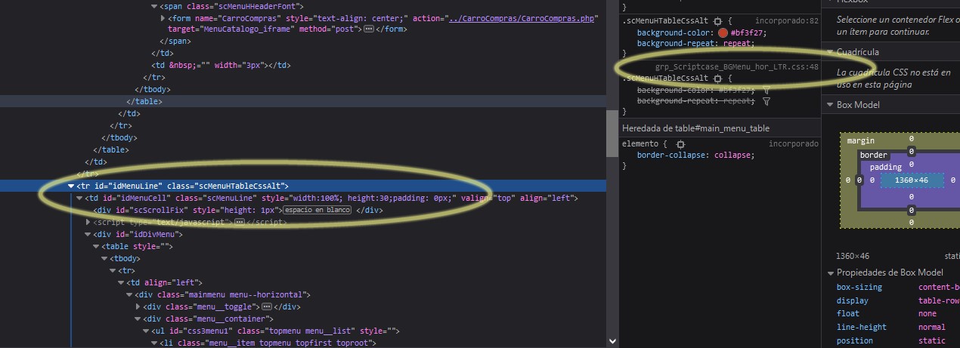Select the highlighted closing </table> tag row
960x348 pixels.
coord(302,101)
